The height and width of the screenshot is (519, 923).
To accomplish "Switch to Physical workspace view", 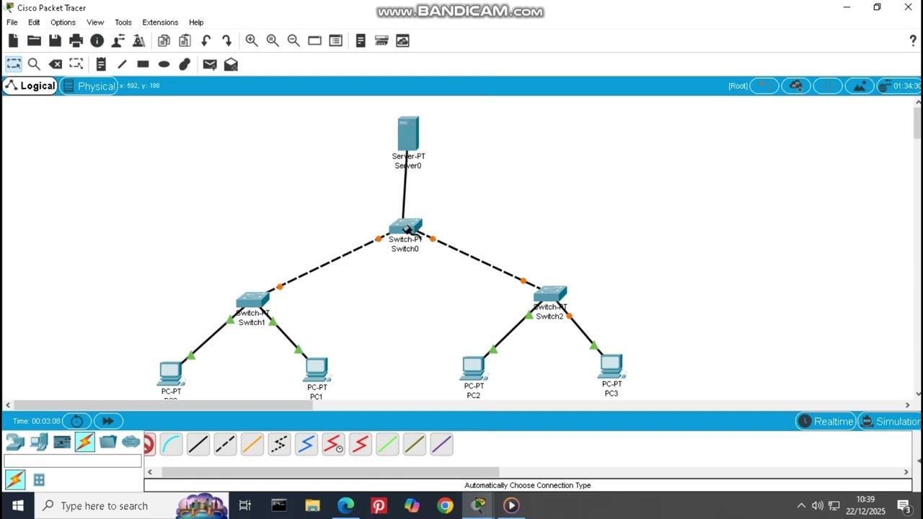I will (x=88, y=86).
